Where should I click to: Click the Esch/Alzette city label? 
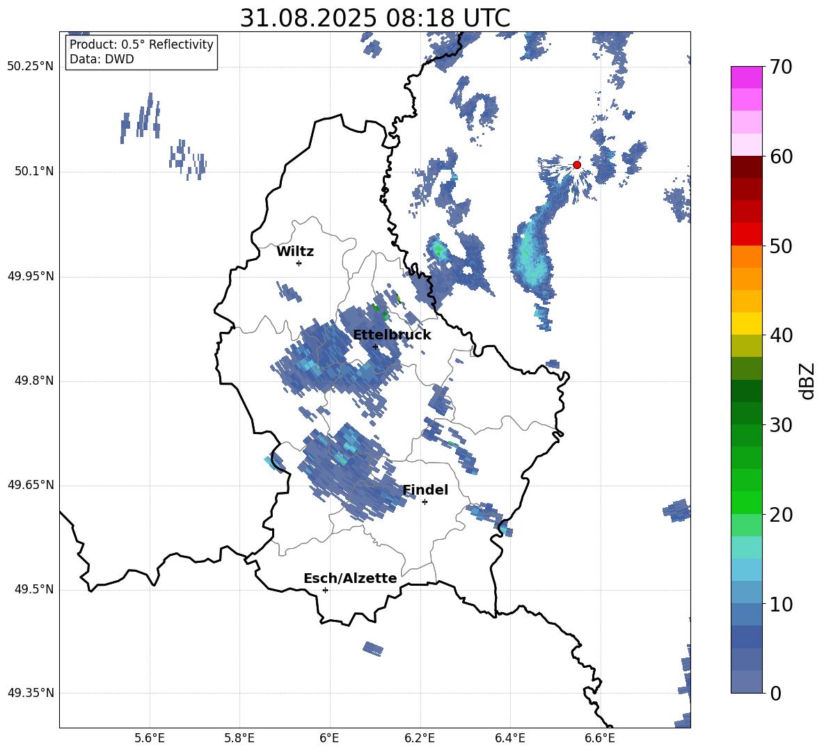[x=350, y=578]
